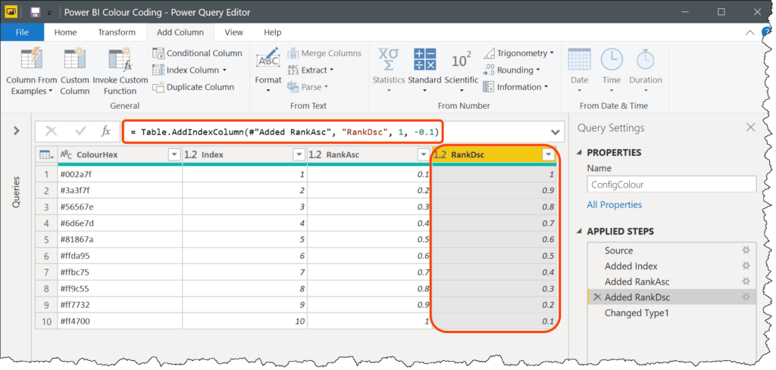The image size is (776, 370).
Task: Open RankDsc column filter dropdown
Action: pyautogui.click(x=549, y=154)
